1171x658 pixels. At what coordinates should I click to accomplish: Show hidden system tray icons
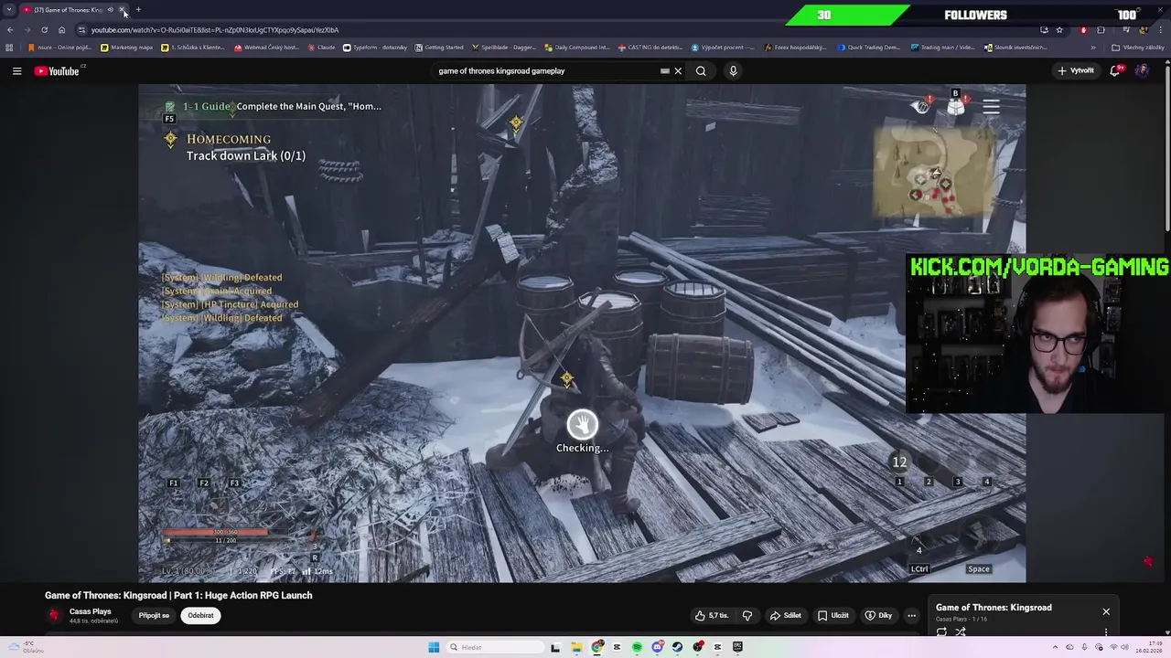click(x=1055, y=647)
